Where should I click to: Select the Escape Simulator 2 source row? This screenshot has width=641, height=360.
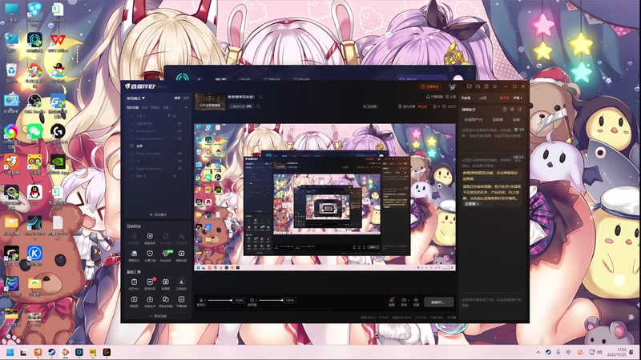157,138
